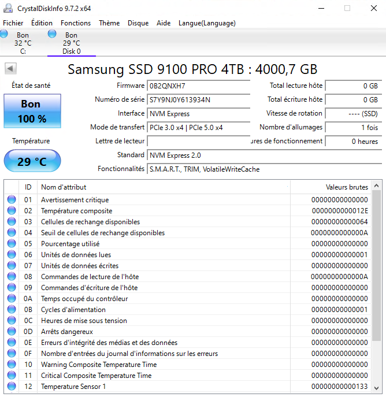The width and height of the screenshot is (386, 397).
Task: Click the empty Lettre de lecteur field
Action: 198,141
